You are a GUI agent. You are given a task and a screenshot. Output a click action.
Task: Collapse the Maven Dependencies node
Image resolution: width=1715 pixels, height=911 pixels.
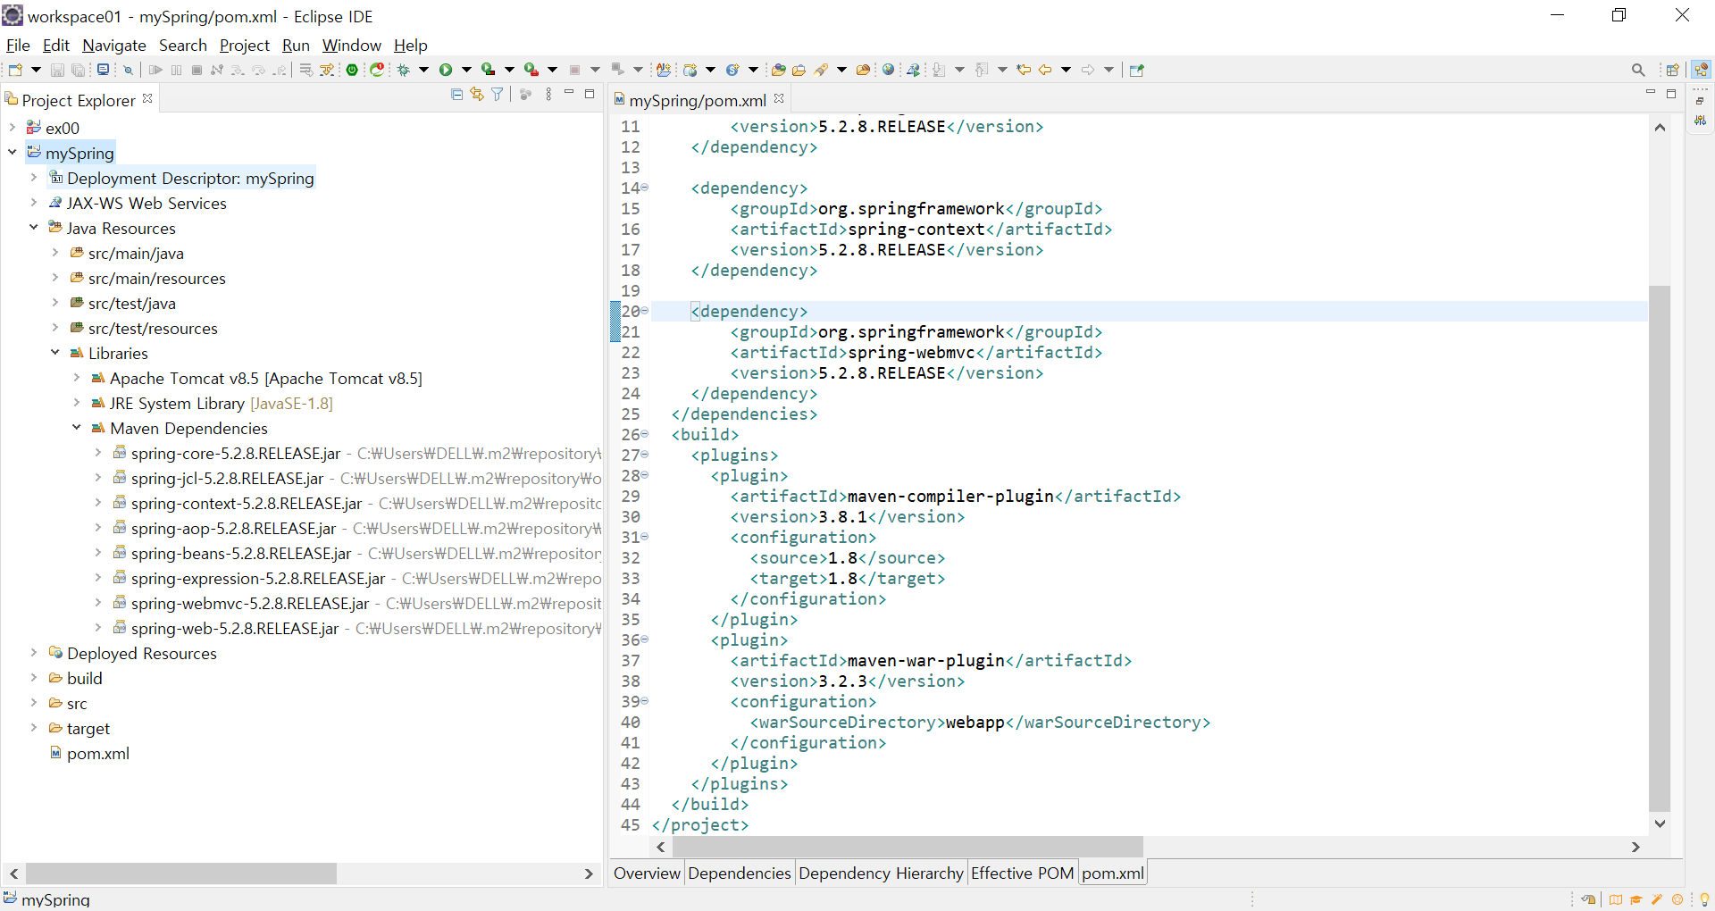(x=77, y=428)
